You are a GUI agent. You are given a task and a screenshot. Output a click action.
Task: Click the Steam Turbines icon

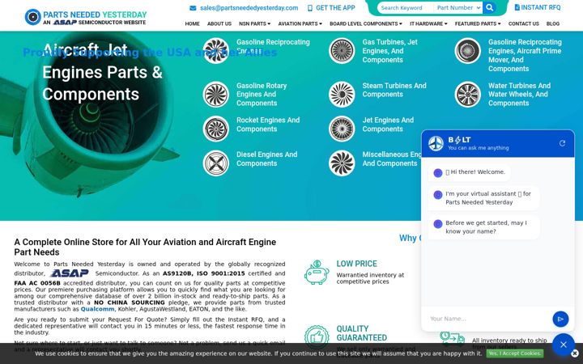tap(342, 95)
